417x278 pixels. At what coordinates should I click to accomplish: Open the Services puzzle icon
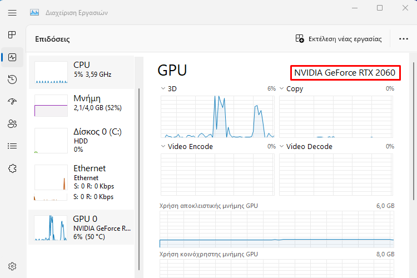[12, 168]
